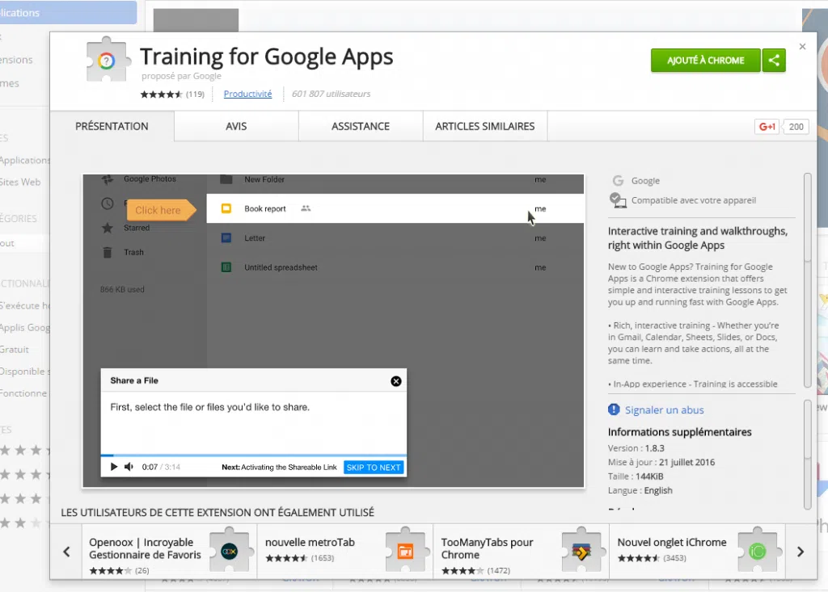Click the green share icon button

[774, 60]
